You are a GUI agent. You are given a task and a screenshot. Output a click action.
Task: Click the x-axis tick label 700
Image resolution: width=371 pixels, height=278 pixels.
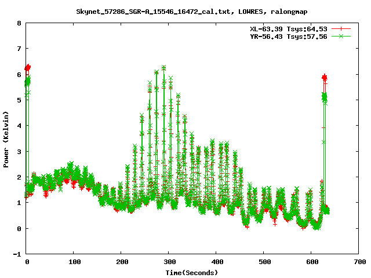(360, 262)
